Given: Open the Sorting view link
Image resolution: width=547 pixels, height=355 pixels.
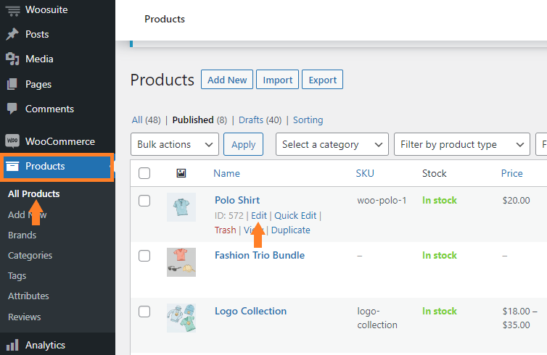Looking at the screenshot, I should (x=308, y=120).
